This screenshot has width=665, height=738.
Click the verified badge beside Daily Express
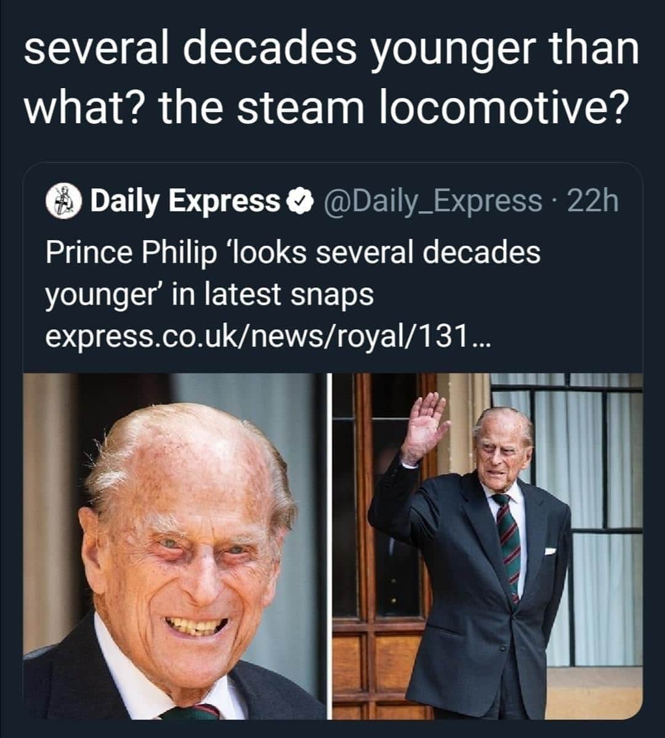299,201
